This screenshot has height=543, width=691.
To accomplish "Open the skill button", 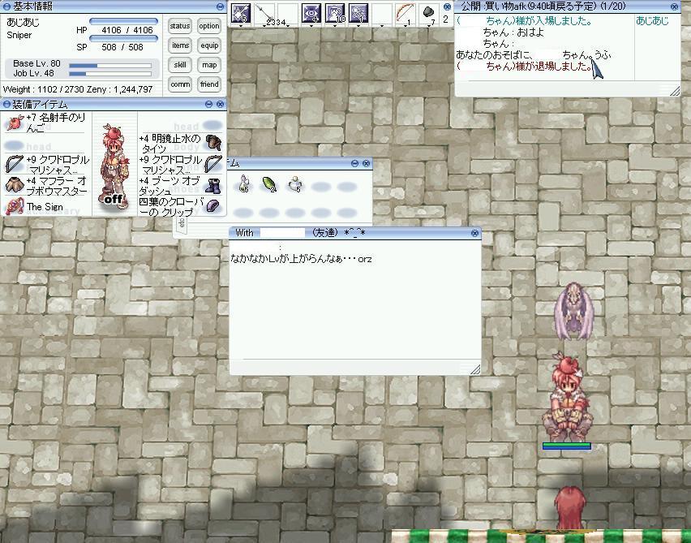I will [180, 65].
